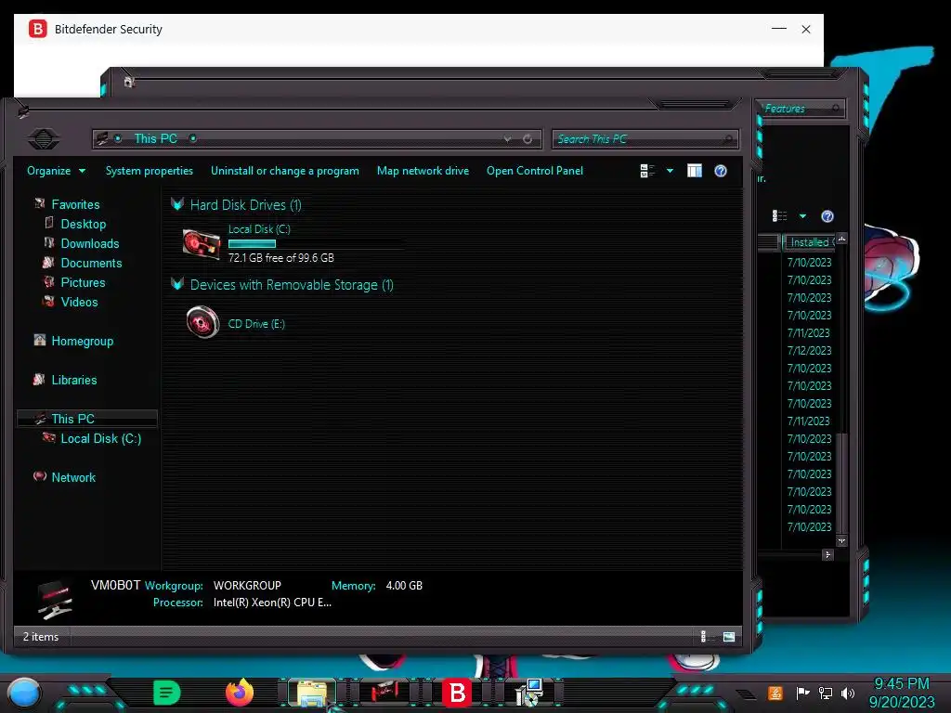Click the volume icon in system tray

coord(849,693)
